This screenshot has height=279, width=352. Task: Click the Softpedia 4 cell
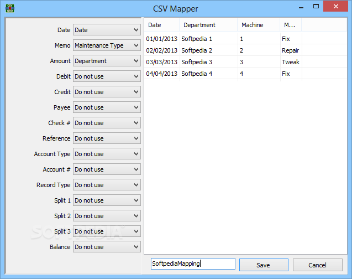point(208,74)
